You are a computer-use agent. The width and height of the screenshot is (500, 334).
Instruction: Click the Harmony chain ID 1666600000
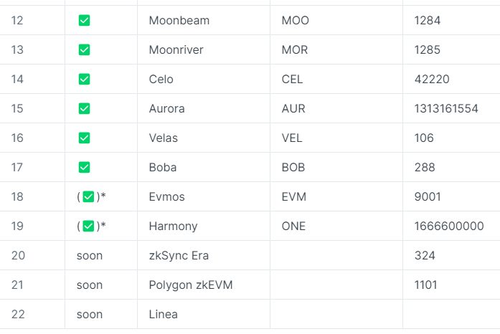point(448,226)
